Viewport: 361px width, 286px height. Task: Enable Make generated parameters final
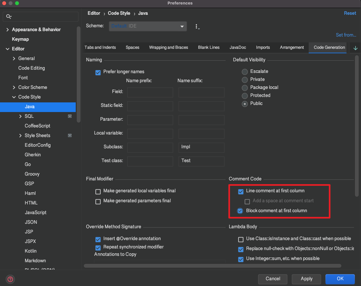pyautogui.click(x=98, y=202)
